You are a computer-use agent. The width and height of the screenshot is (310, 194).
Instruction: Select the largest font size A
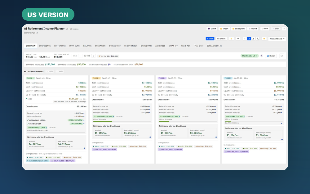click(257, 39)
